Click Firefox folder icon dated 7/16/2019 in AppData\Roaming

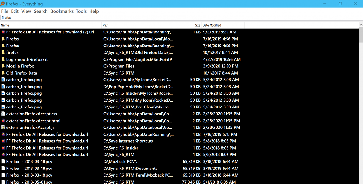pos(3,46)
